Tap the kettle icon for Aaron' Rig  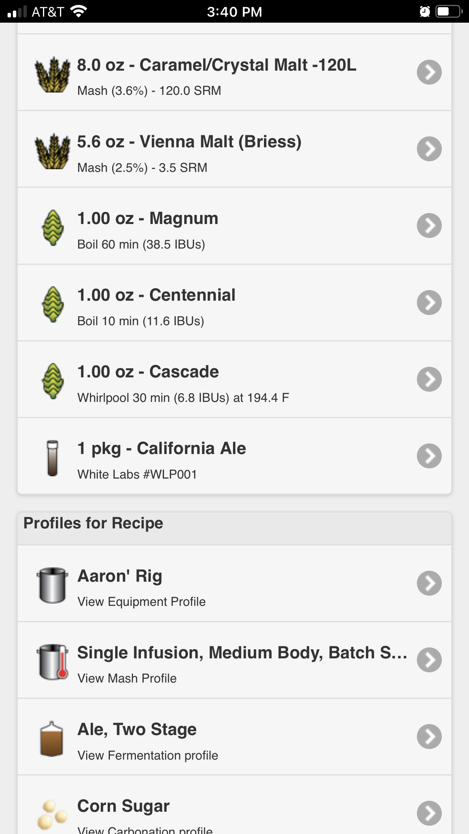click(52, 585)
